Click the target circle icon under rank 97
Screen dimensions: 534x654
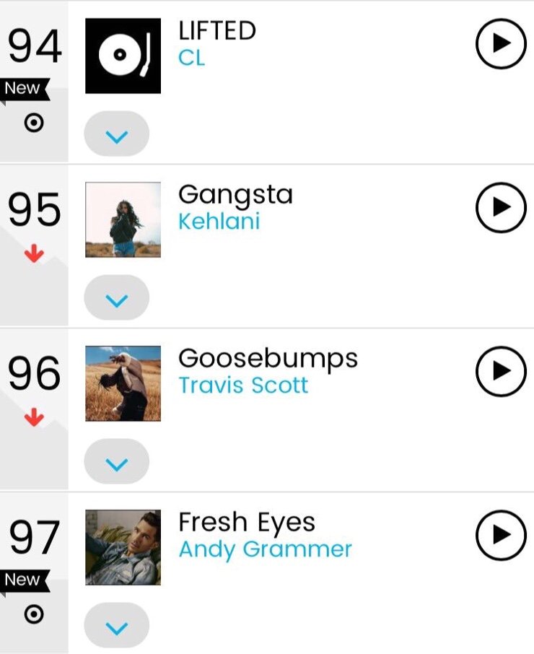34,614
